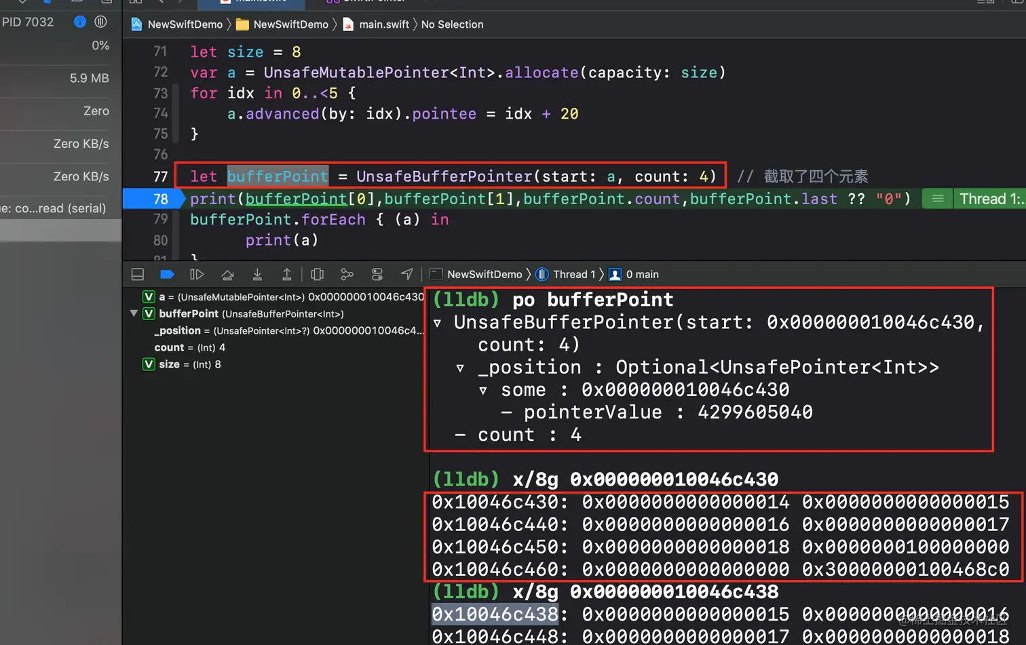Toggle the blue breakpoints activation button
The image size is (1026, 645).
click(x=167, y=275)
